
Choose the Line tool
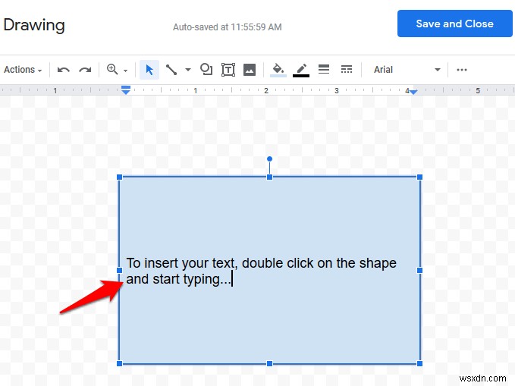(171, 70)
